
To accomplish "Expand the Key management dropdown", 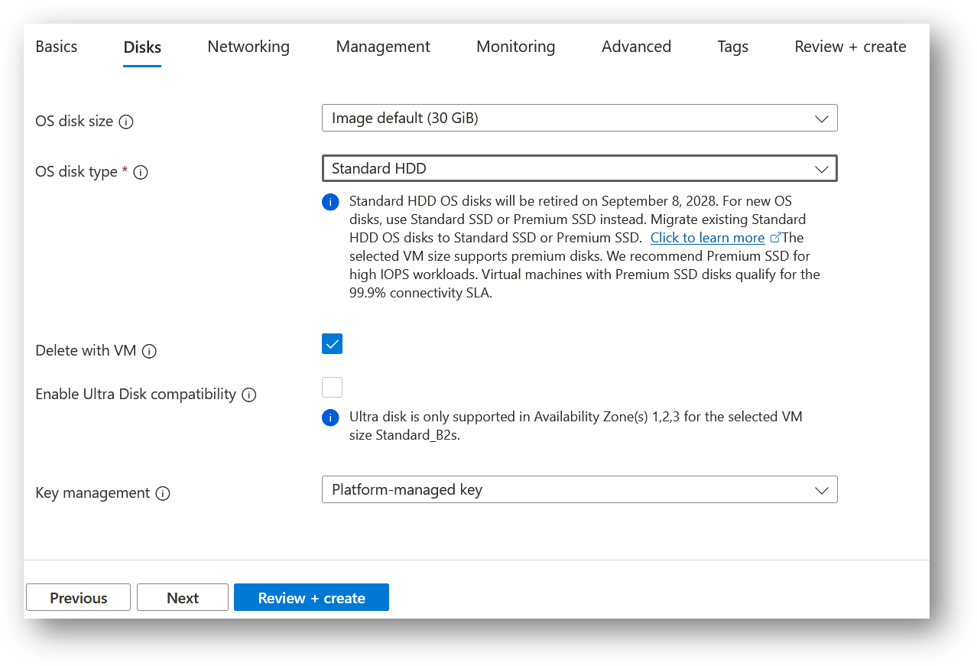I will point(579,489).
